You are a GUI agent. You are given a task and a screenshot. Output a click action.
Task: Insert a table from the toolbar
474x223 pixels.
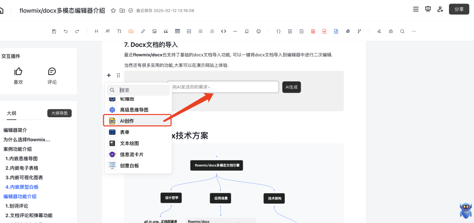pyautogui.click(x=177, y=31)
